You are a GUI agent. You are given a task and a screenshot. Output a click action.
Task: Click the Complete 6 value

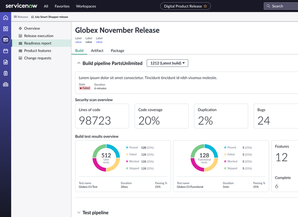coord(277,186)
